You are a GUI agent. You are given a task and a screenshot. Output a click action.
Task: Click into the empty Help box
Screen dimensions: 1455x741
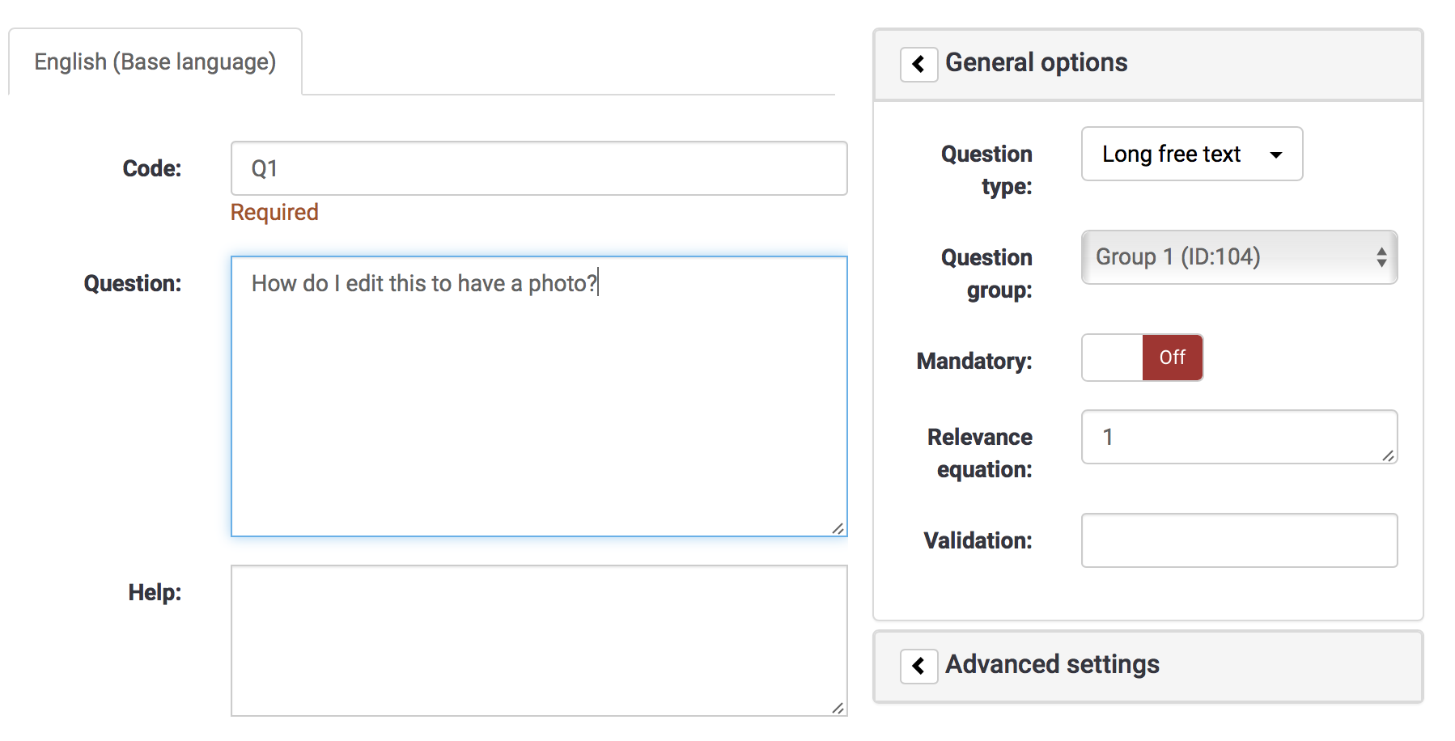click(x=538, y=640)
